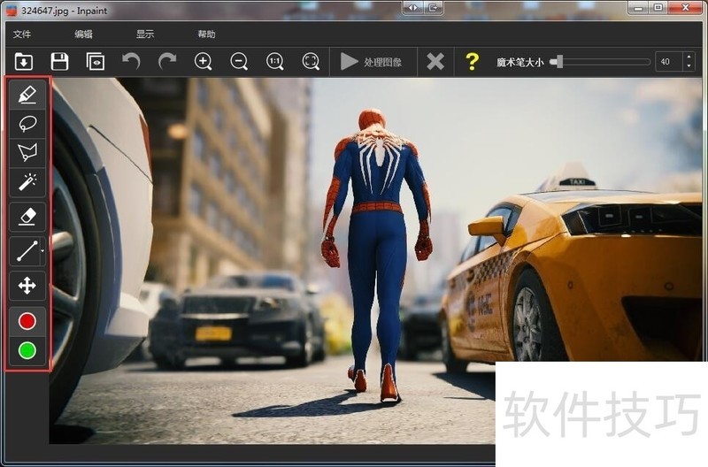Viewport: 708px width, 467px height.
Task: Choose the green donor marker color
Action: tap(27, 350)
